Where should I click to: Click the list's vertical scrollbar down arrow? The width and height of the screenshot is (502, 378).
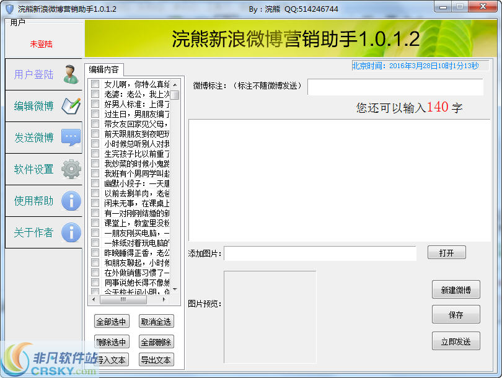tap(176, 288)
